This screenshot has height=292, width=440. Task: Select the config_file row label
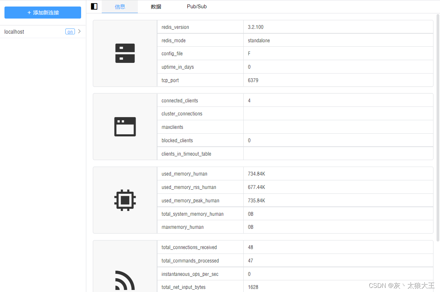tap(172, 54)
